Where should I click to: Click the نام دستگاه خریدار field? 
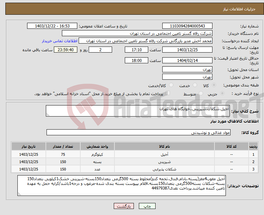tap(137, 33)
